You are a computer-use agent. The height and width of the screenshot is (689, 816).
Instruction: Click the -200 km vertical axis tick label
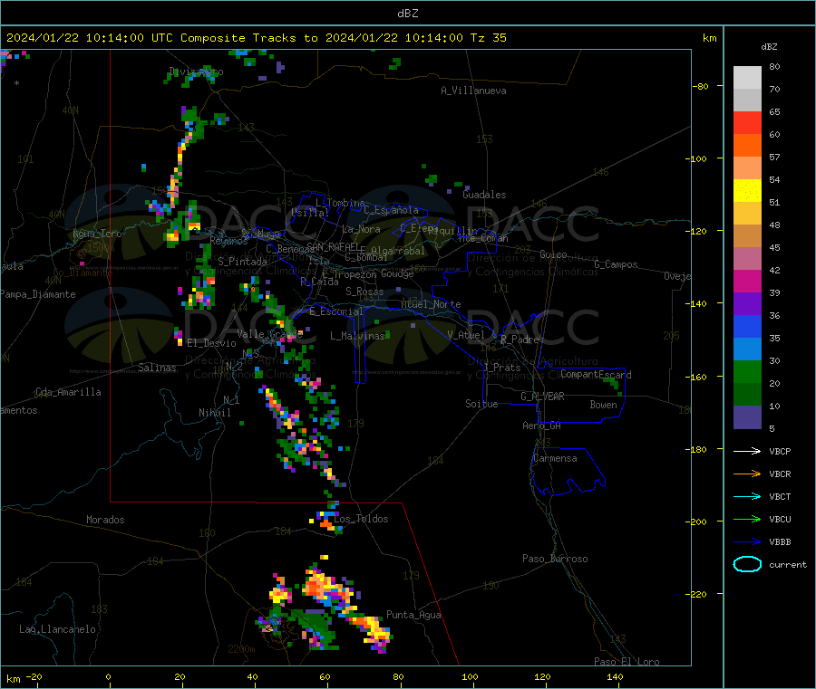pos(695,522)
